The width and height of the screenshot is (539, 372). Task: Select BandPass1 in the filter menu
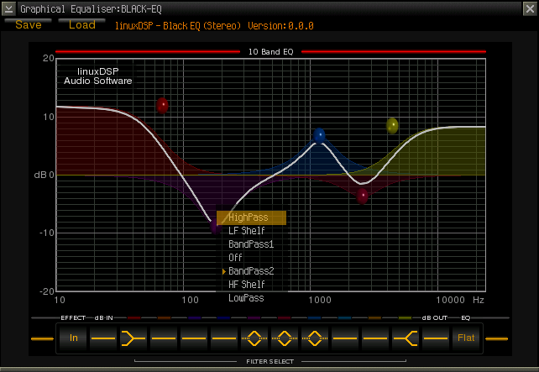coord(251,244)
